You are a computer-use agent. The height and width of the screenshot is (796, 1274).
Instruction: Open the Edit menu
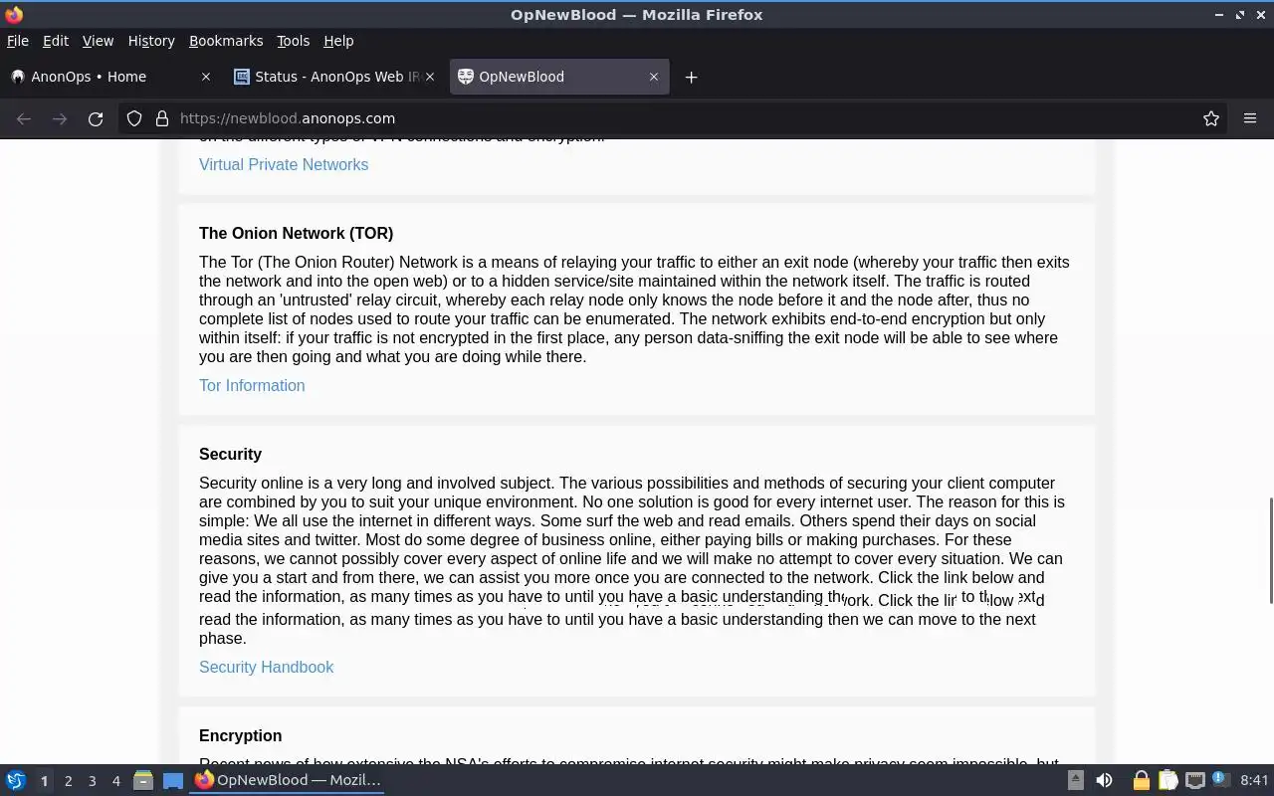56,41
